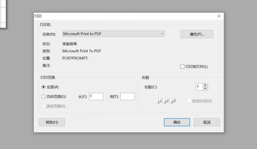257x149 pixels.
Task: Tick the 自动分页(O) checkbox
Action: pos(189,101)
